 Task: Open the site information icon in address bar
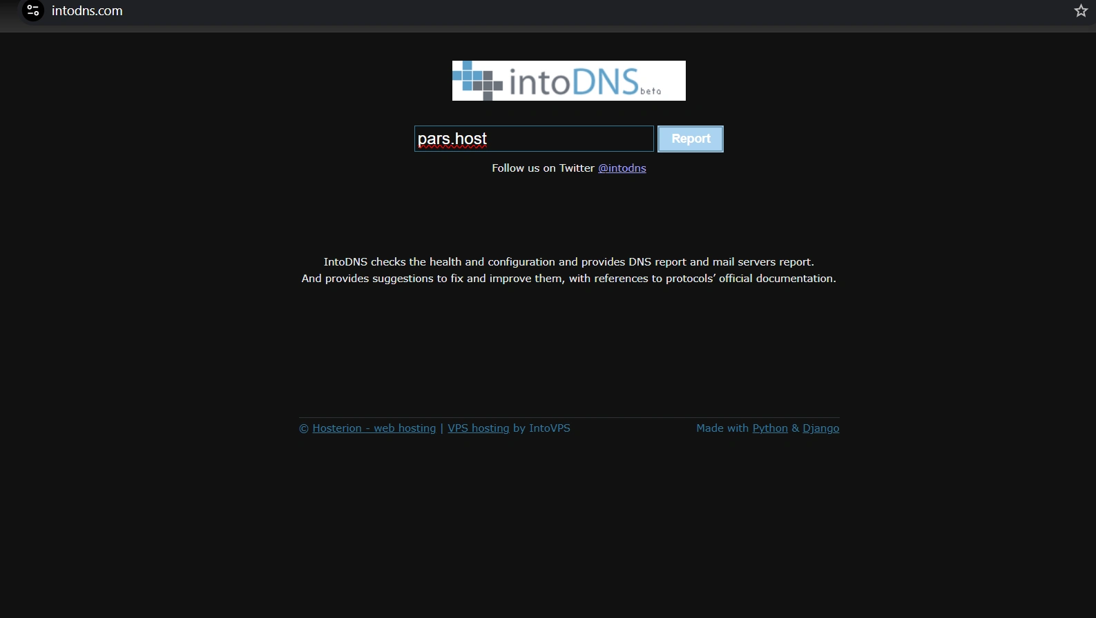point(32,10)
